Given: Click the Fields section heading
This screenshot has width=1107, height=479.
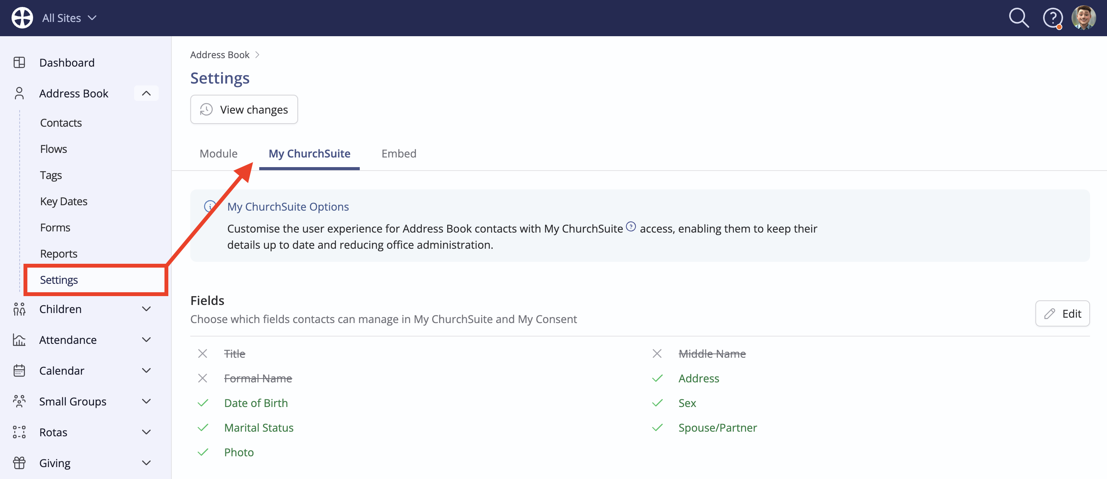Looking at the screenshot, I should 207,300.
